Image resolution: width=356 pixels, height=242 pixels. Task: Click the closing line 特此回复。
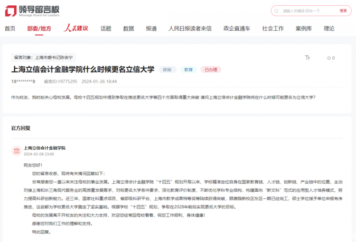tap(42, 232)
